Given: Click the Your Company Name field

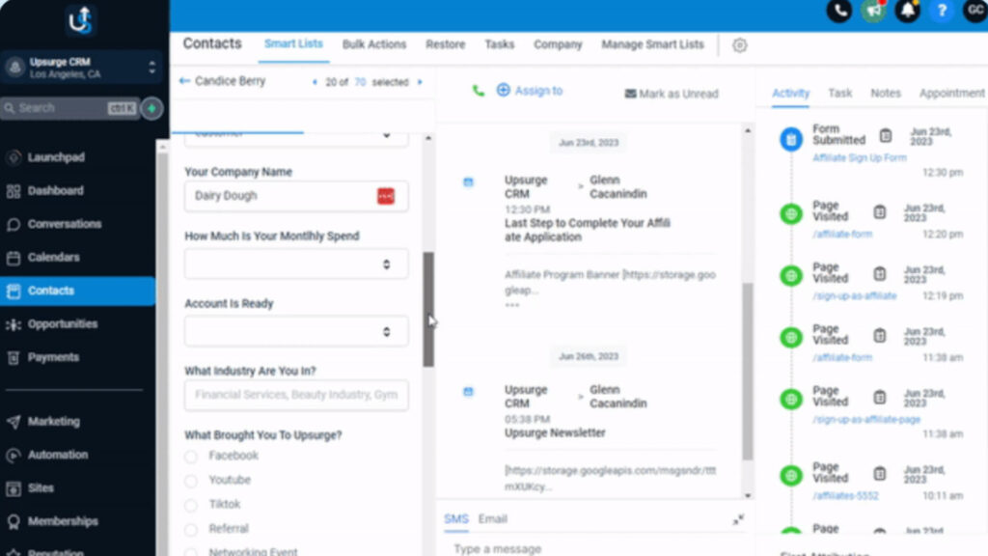Looking at the screenshot, I should coord(296,196).
